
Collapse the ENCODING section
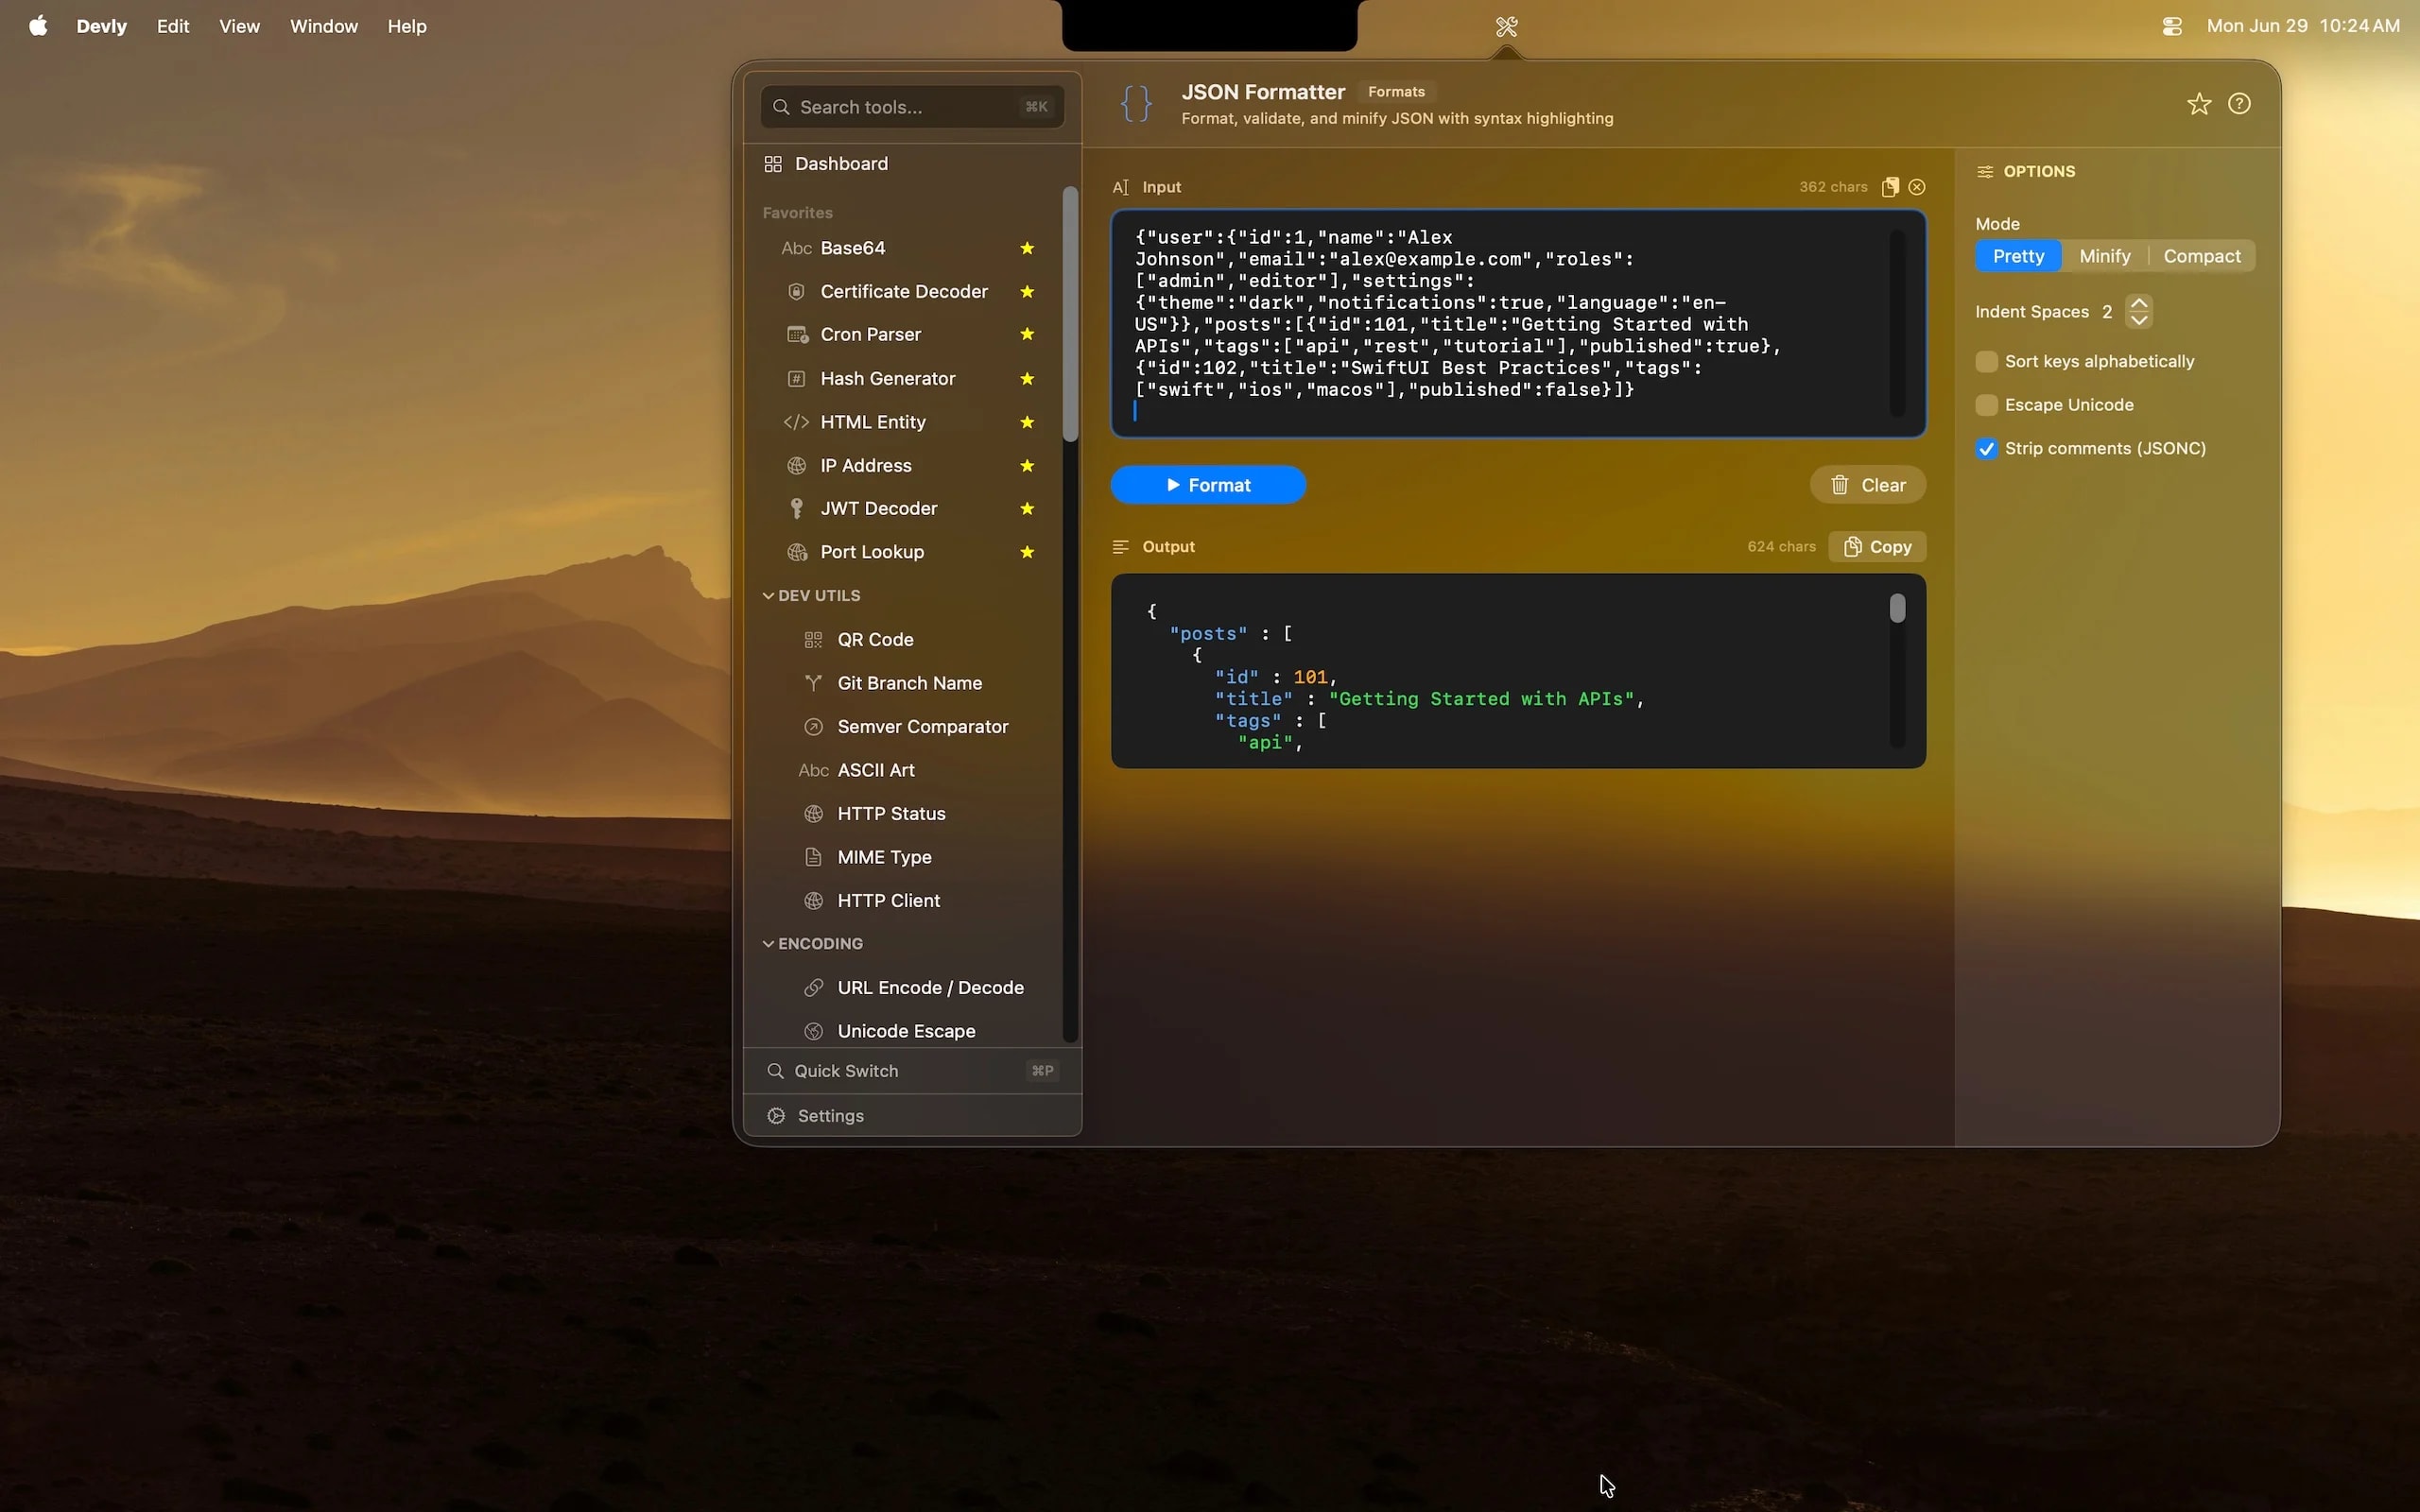coord(768,943)
